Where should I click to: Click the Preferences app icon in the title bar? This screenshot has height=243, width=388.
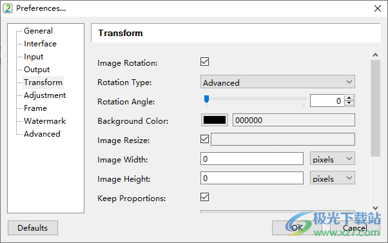click(x=8, y=8)
